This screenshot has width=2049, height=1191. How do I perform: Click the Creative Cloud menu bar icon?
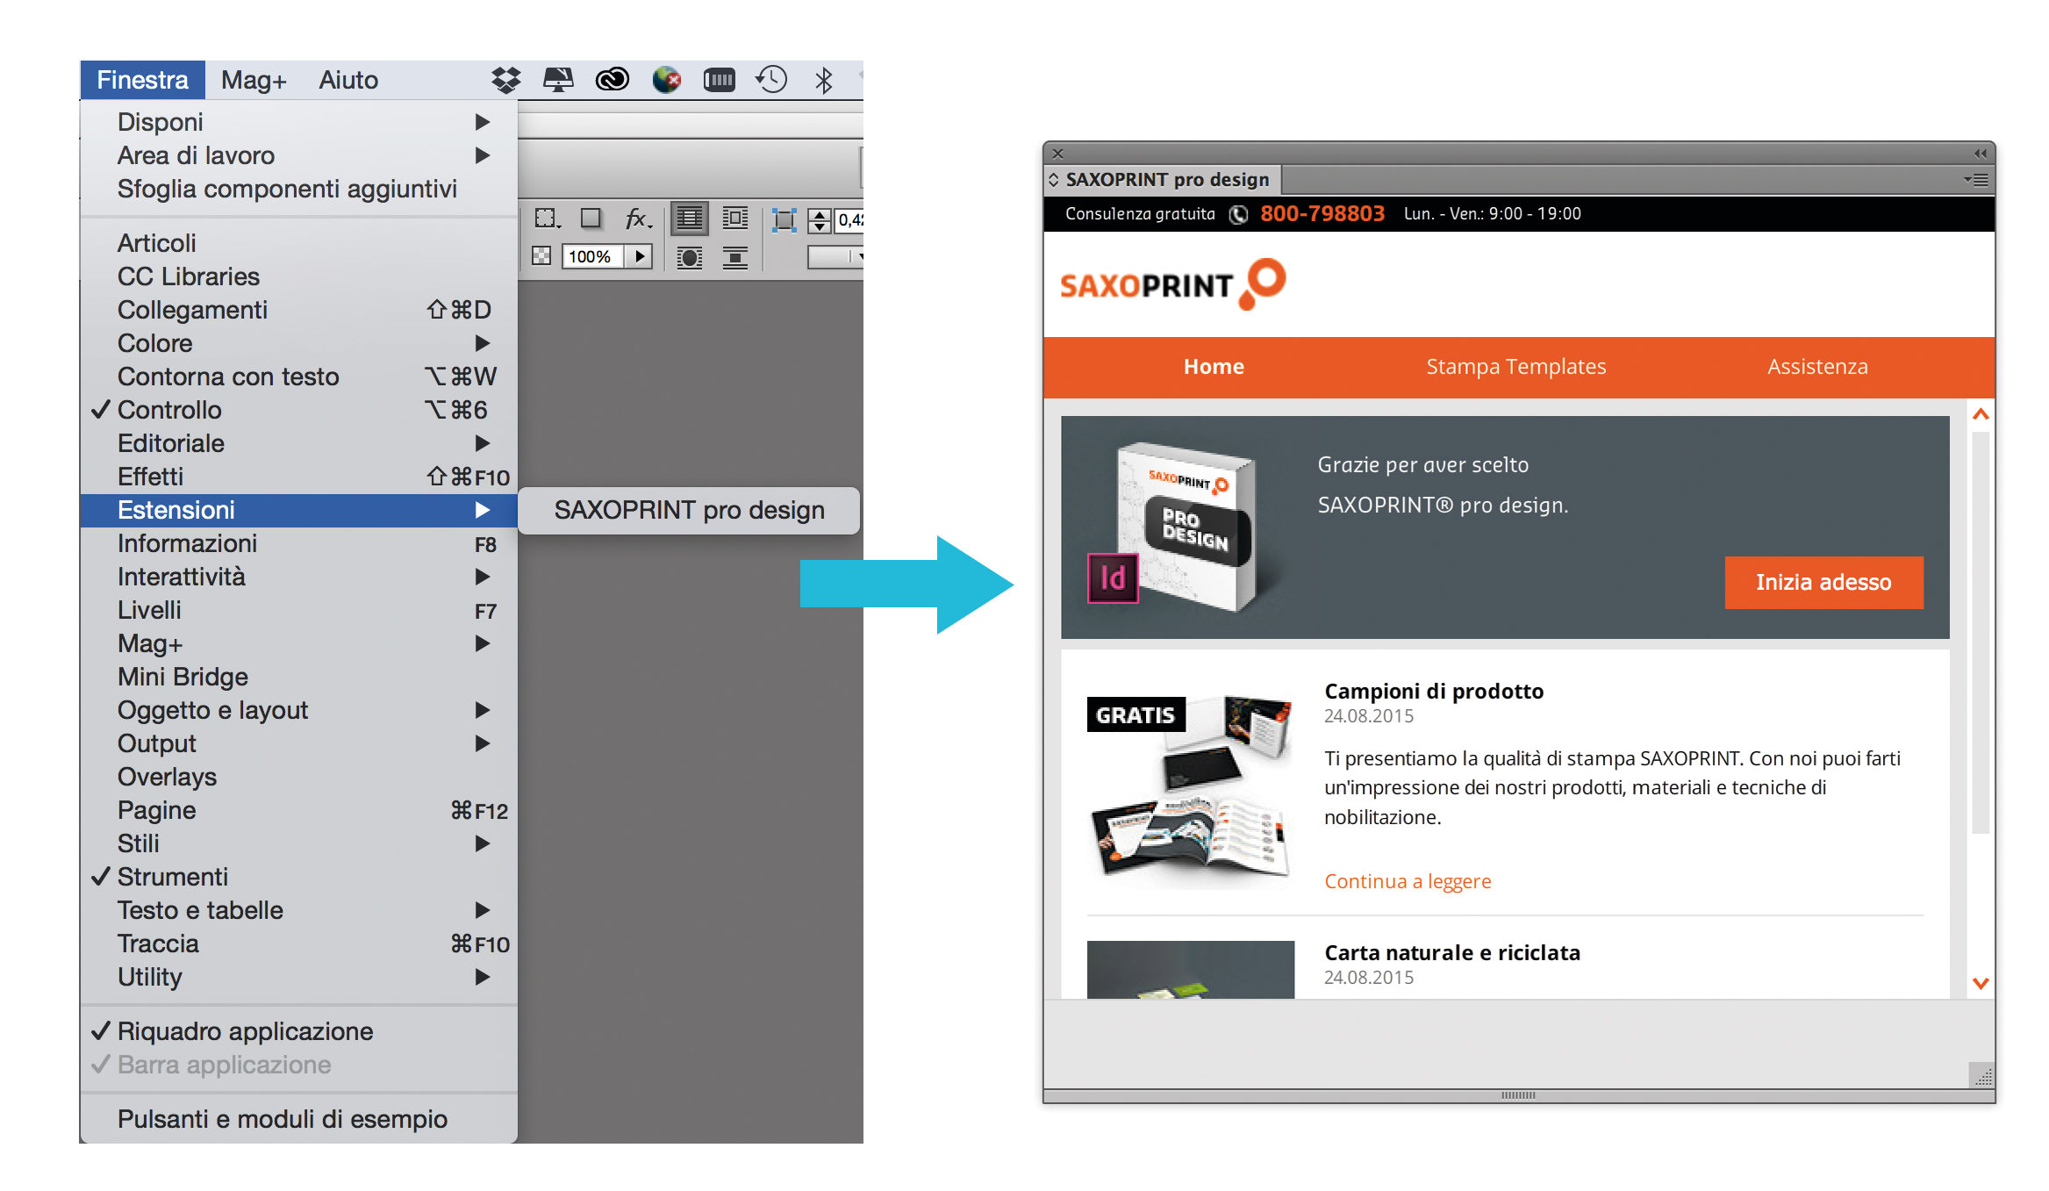tap(612, 80)
